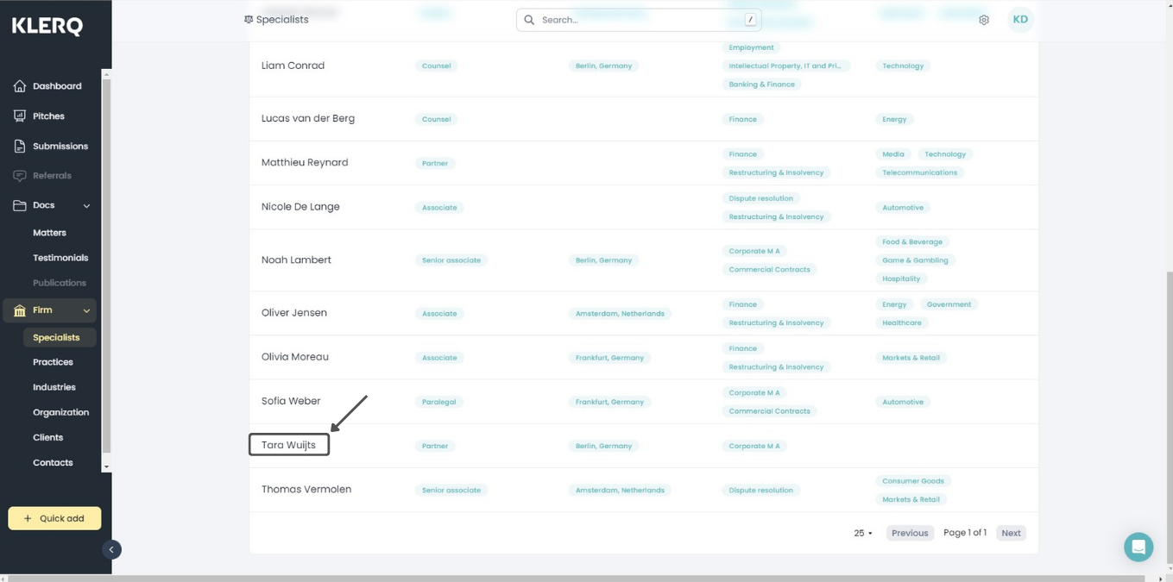This screenshot has height=582, width=1173.
Task: Go to Testimonials under Docs
Action: coord(60,258)
